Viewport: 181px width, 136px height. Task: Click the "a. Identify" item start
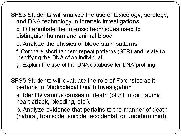(30, 96)
